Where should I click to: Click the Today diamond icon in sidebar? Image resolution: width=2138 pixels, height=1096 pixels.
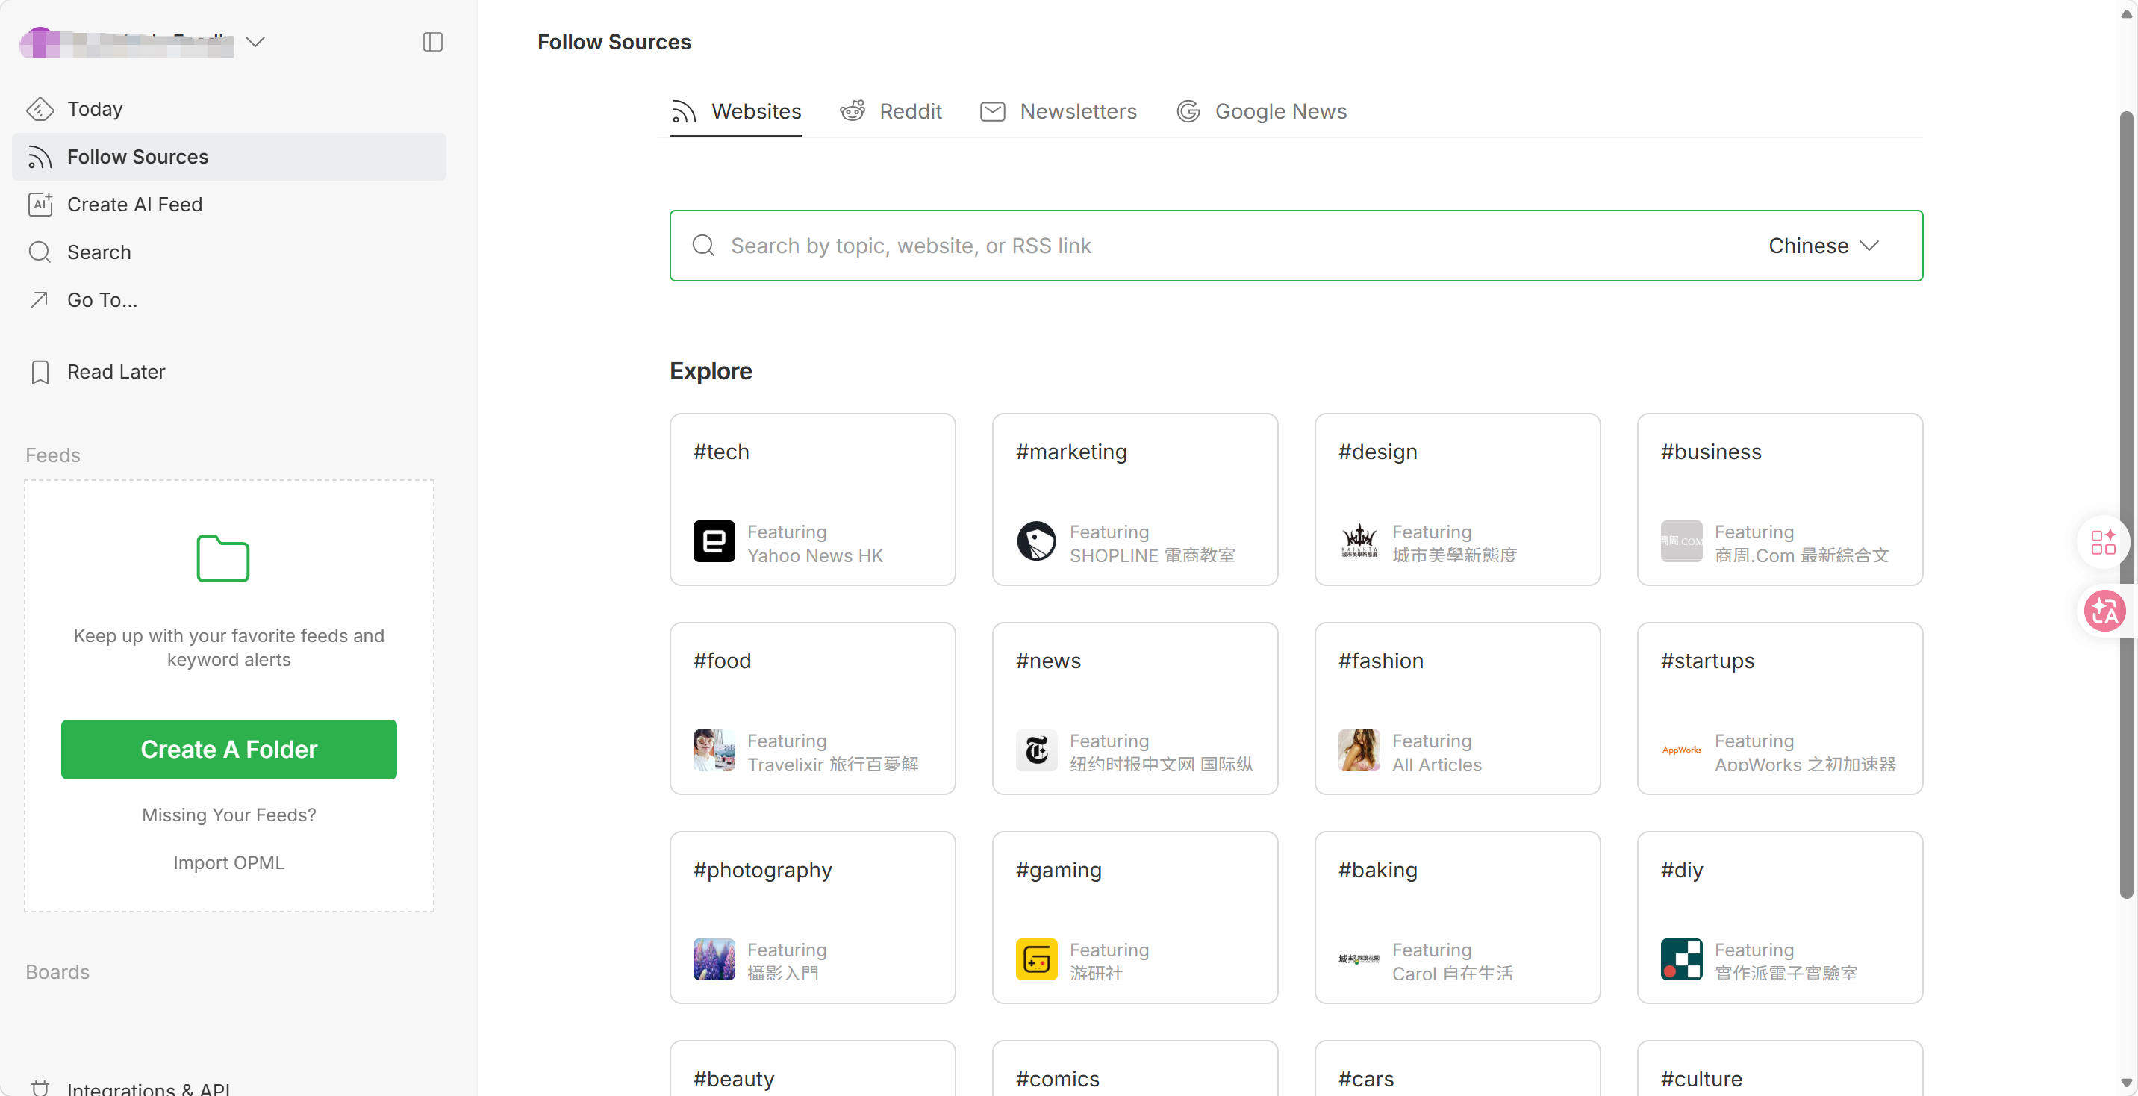pyautogui.click(x=40, y=109)
